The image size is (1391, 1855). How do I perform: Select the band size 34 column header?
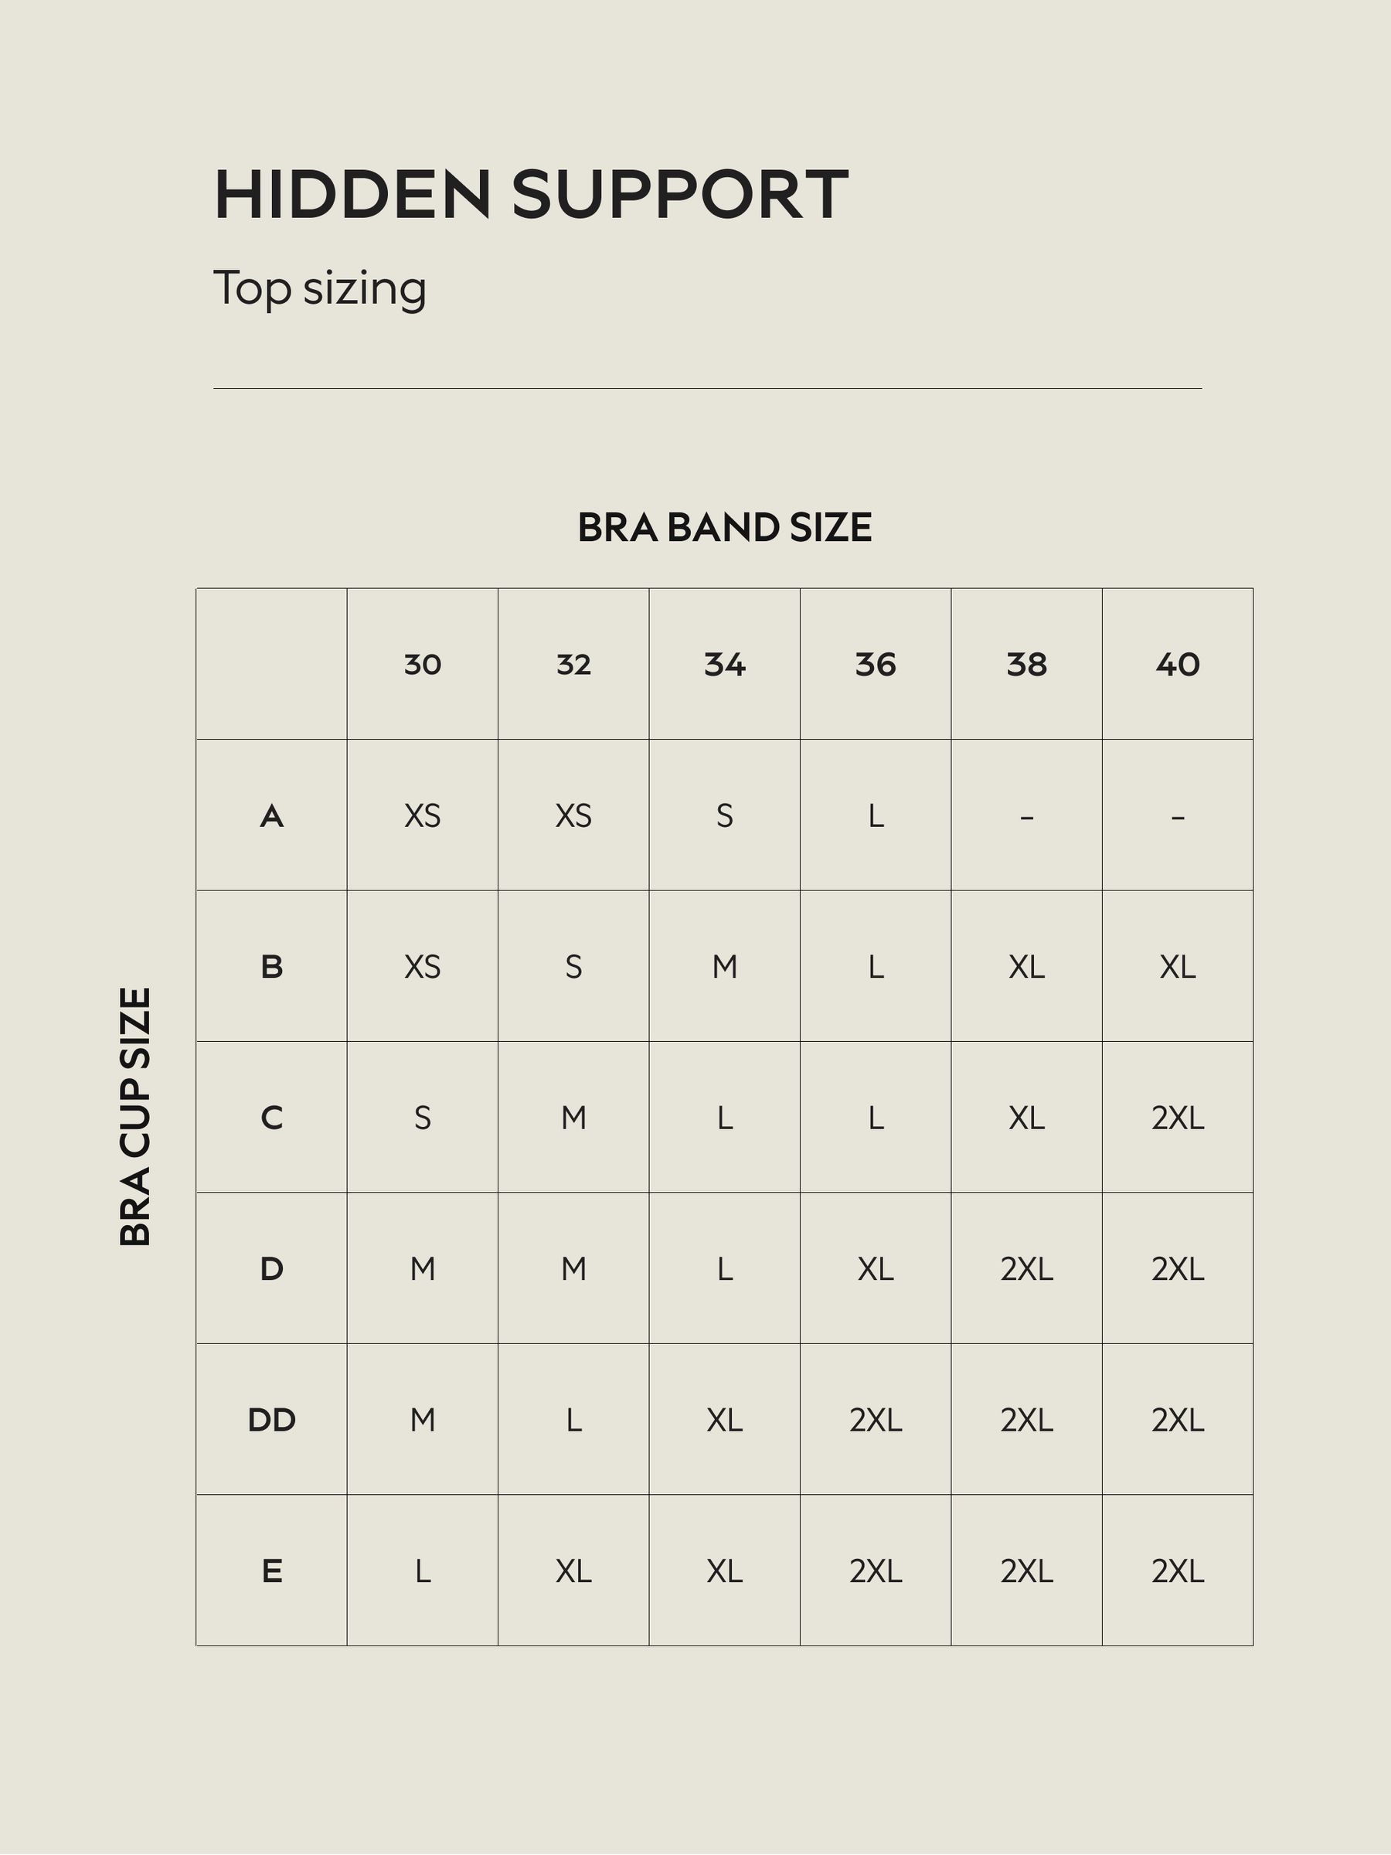click(x=724, y=664)
